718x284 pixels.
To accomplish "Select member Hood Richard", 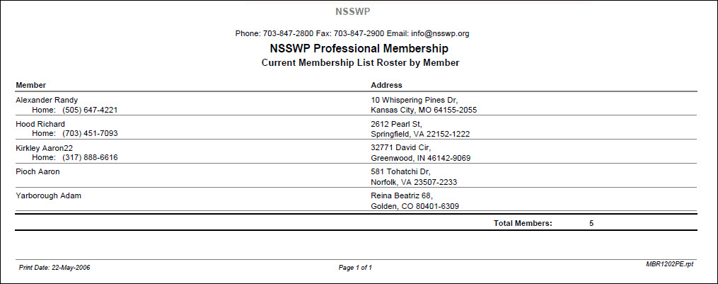I will click(40, 124).
